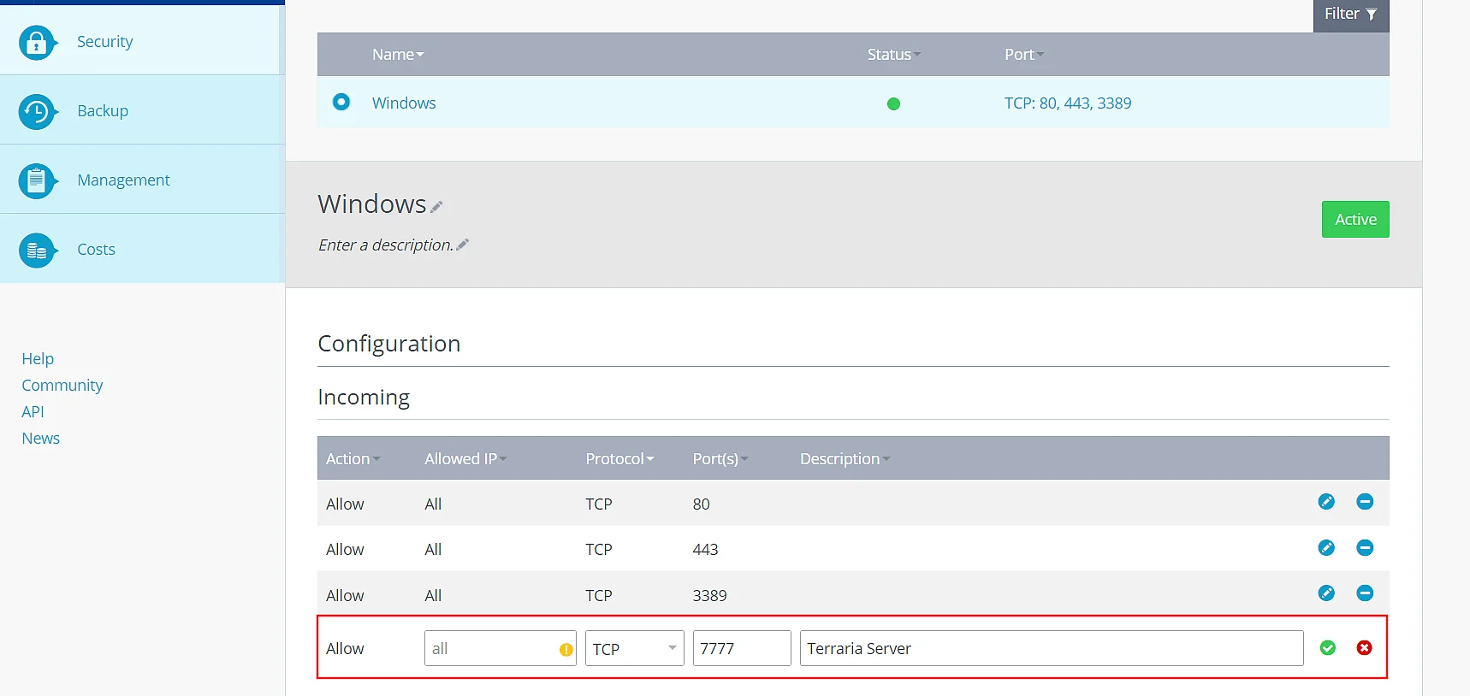Sort rules by Description column
Viewport: 1470px width, 696px height.
[845, 458]
